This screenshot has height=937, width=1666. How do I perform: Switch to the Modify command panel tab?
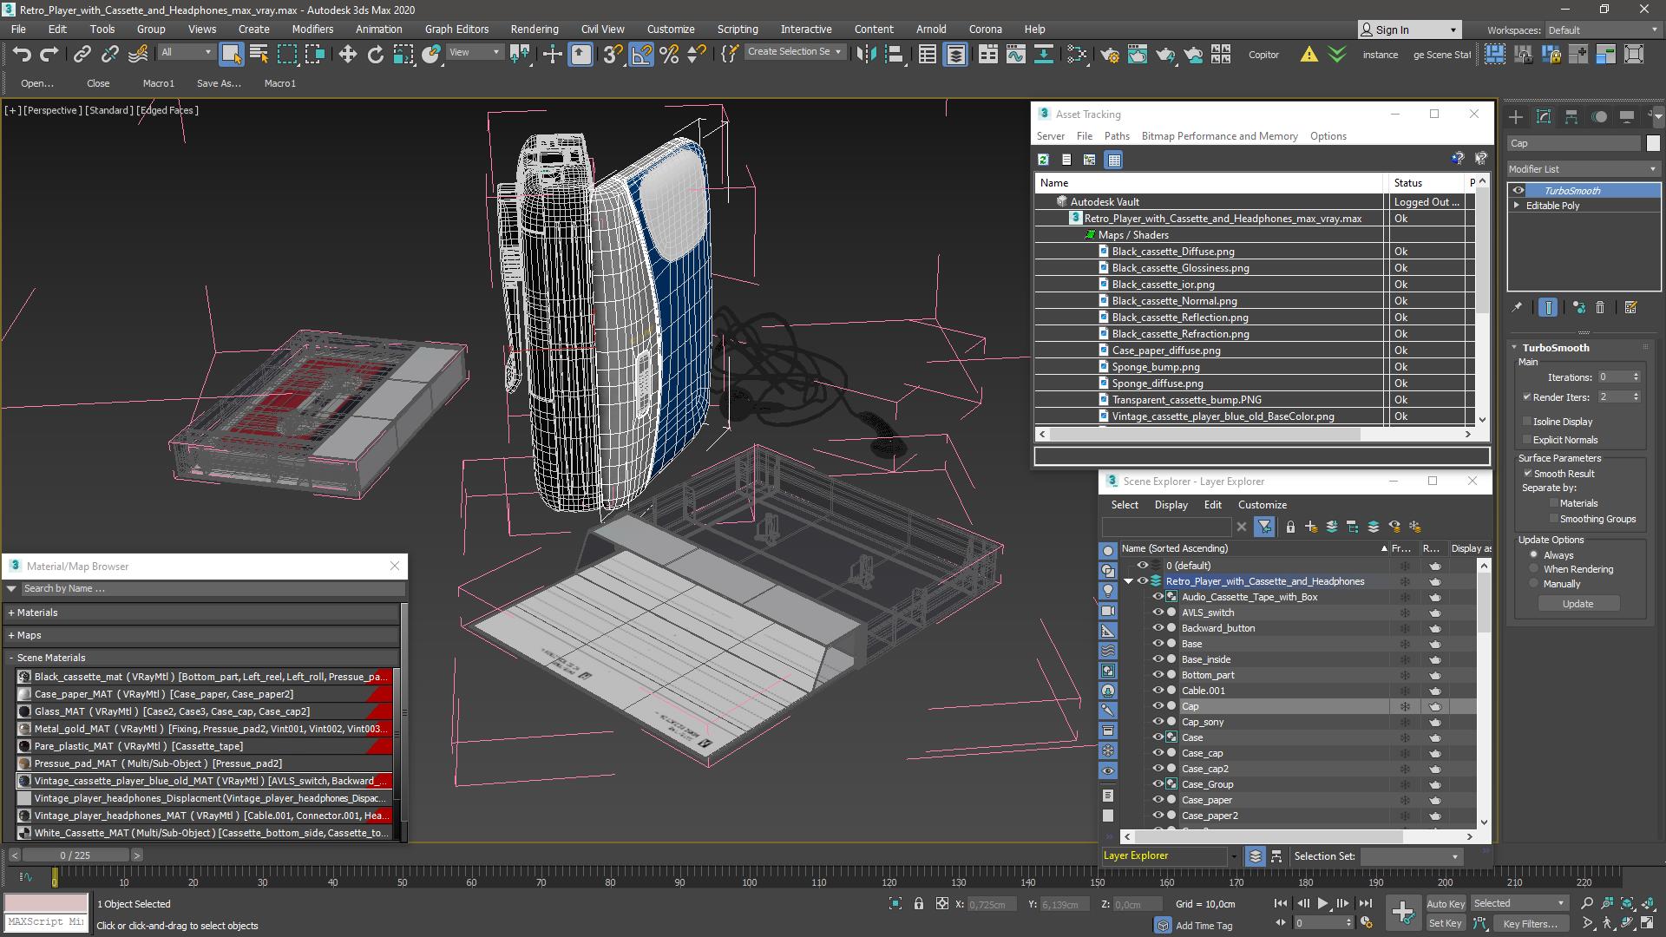(1543, 116)
